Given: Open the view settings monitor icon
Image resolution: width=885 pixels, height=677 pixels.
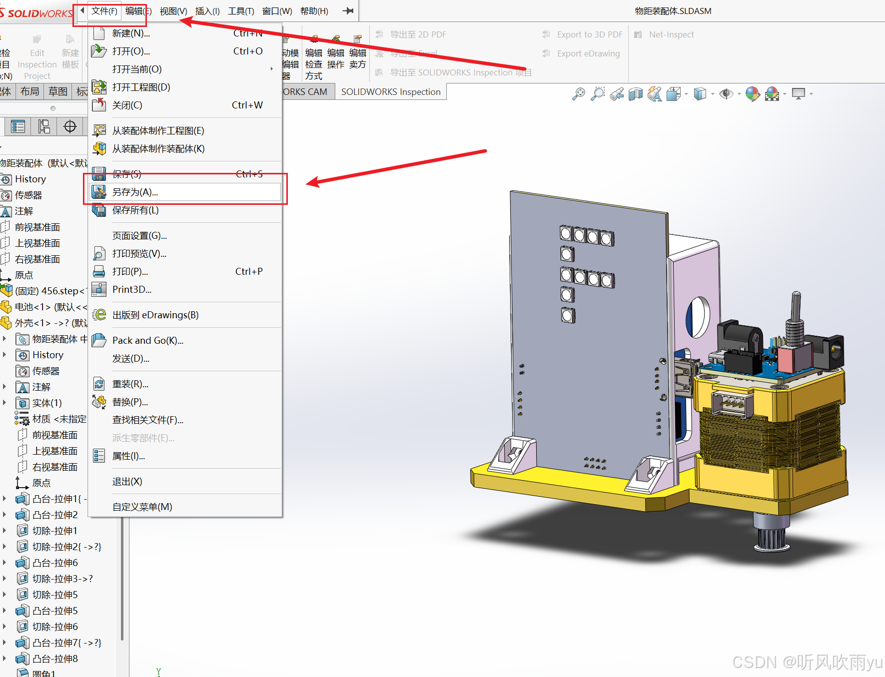Looking at the screenshot, I should pyautogui.click(x=799, y=94).
